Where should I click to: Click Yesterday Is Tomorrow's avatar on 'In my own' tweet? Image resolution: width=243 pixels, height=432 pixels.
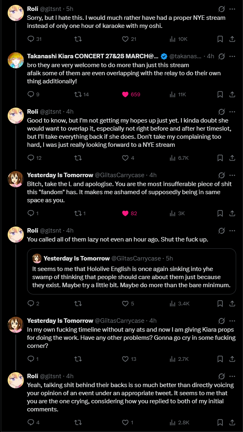16,325
